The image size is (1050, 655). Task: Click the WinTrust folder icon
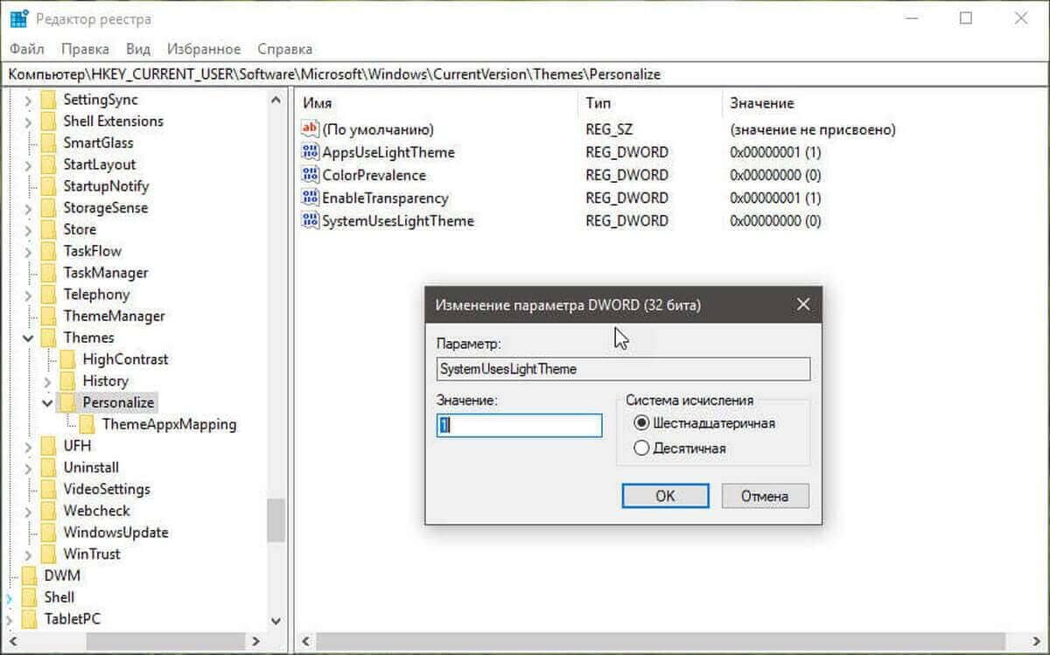47,554
